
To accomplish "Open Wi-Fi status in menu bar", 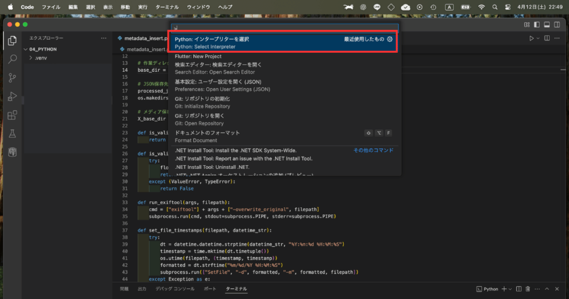I will pyautogui.click(x=481, y=7).
